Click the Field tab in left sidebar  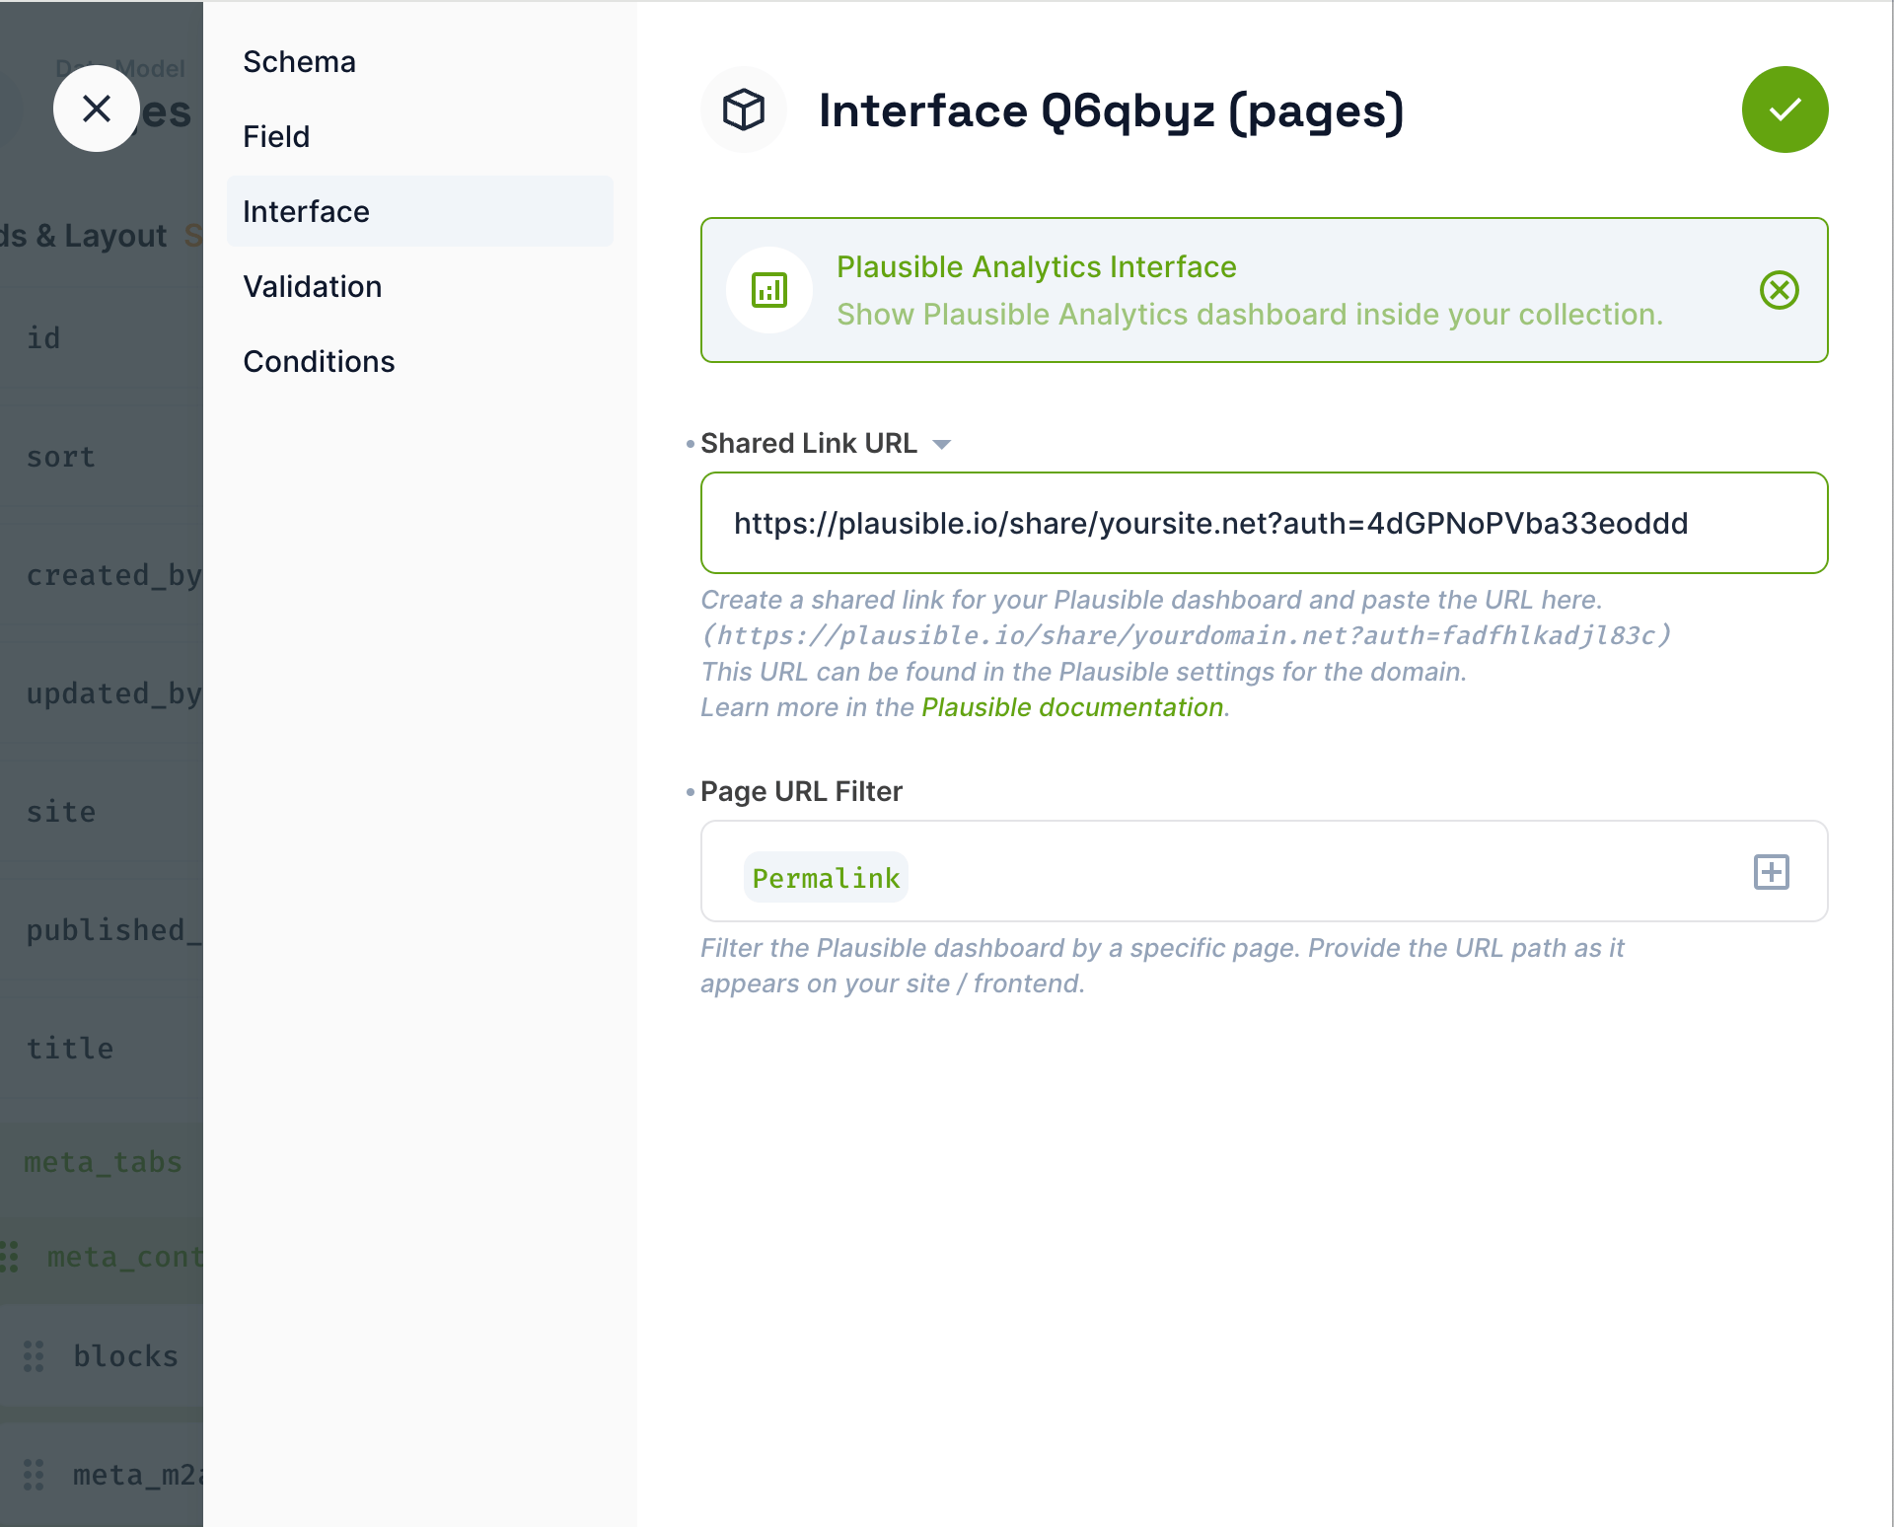[275, 137]
